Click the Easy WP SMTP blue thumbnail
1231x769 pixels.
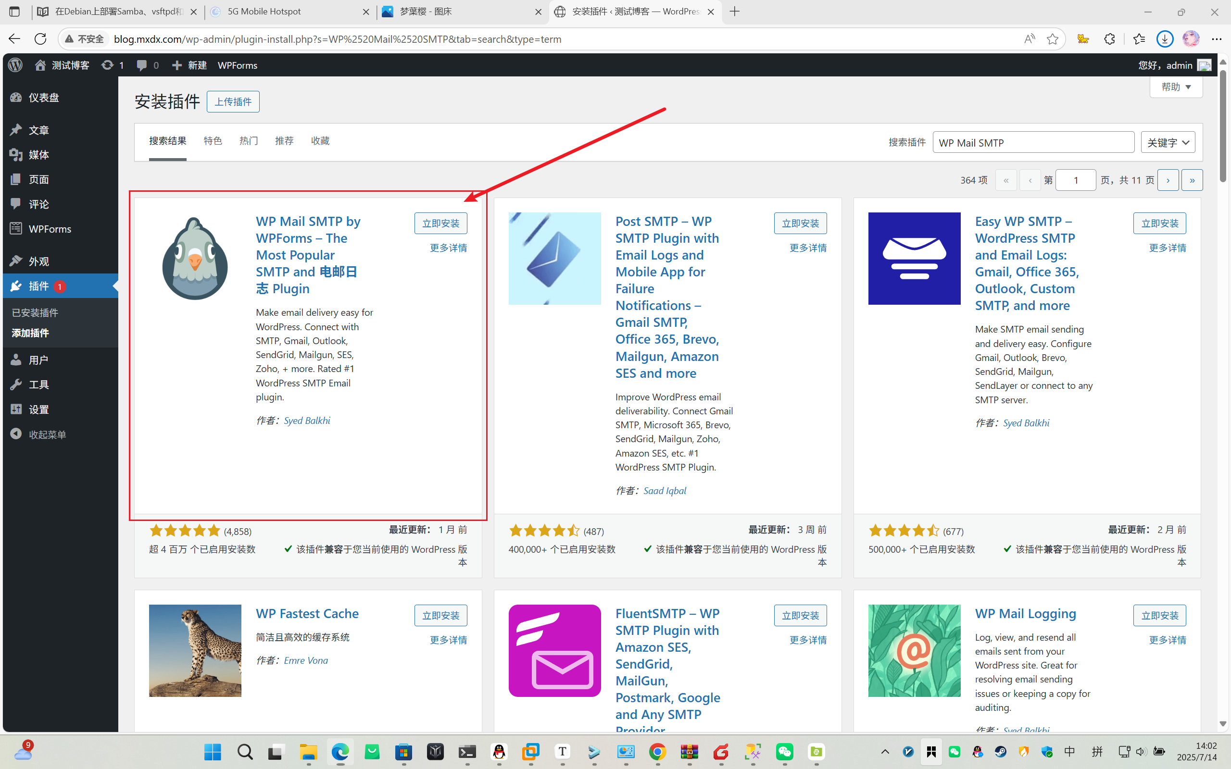pyautogui.click(x=914, y=259)
